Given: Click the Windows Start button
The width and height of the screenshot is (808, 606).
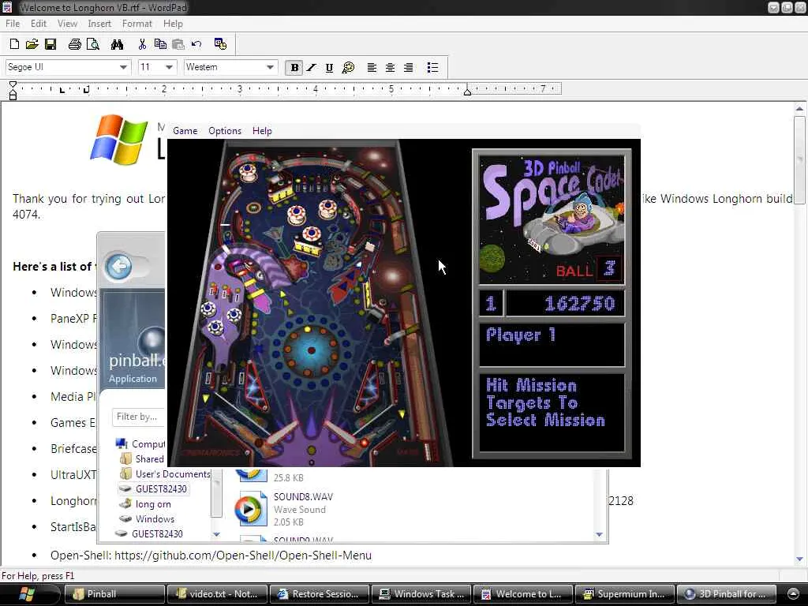Looking at the screenshot, I should (27, 594).
